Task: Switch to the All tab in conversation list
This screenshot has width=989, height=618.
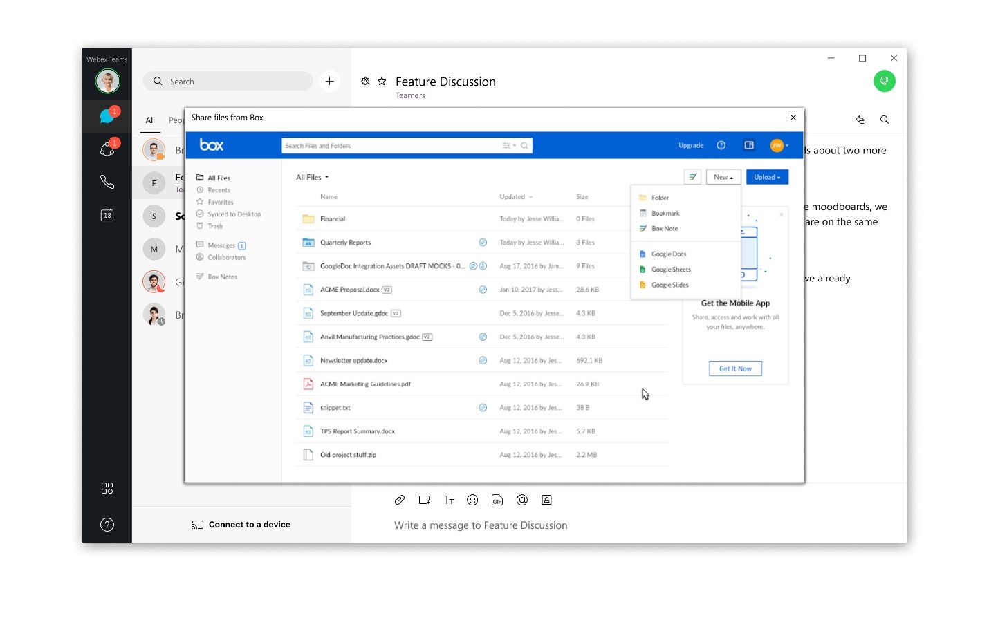Action: pos(150,120)
